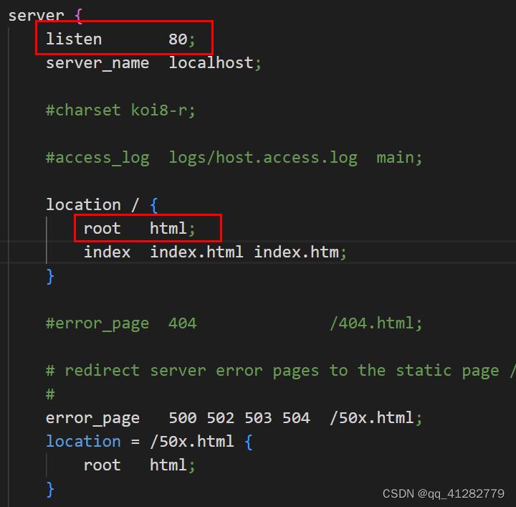The width and height of the screenshot is (516, 507).
Task: Click the '500' error code
Action: [x=183, y=418]
